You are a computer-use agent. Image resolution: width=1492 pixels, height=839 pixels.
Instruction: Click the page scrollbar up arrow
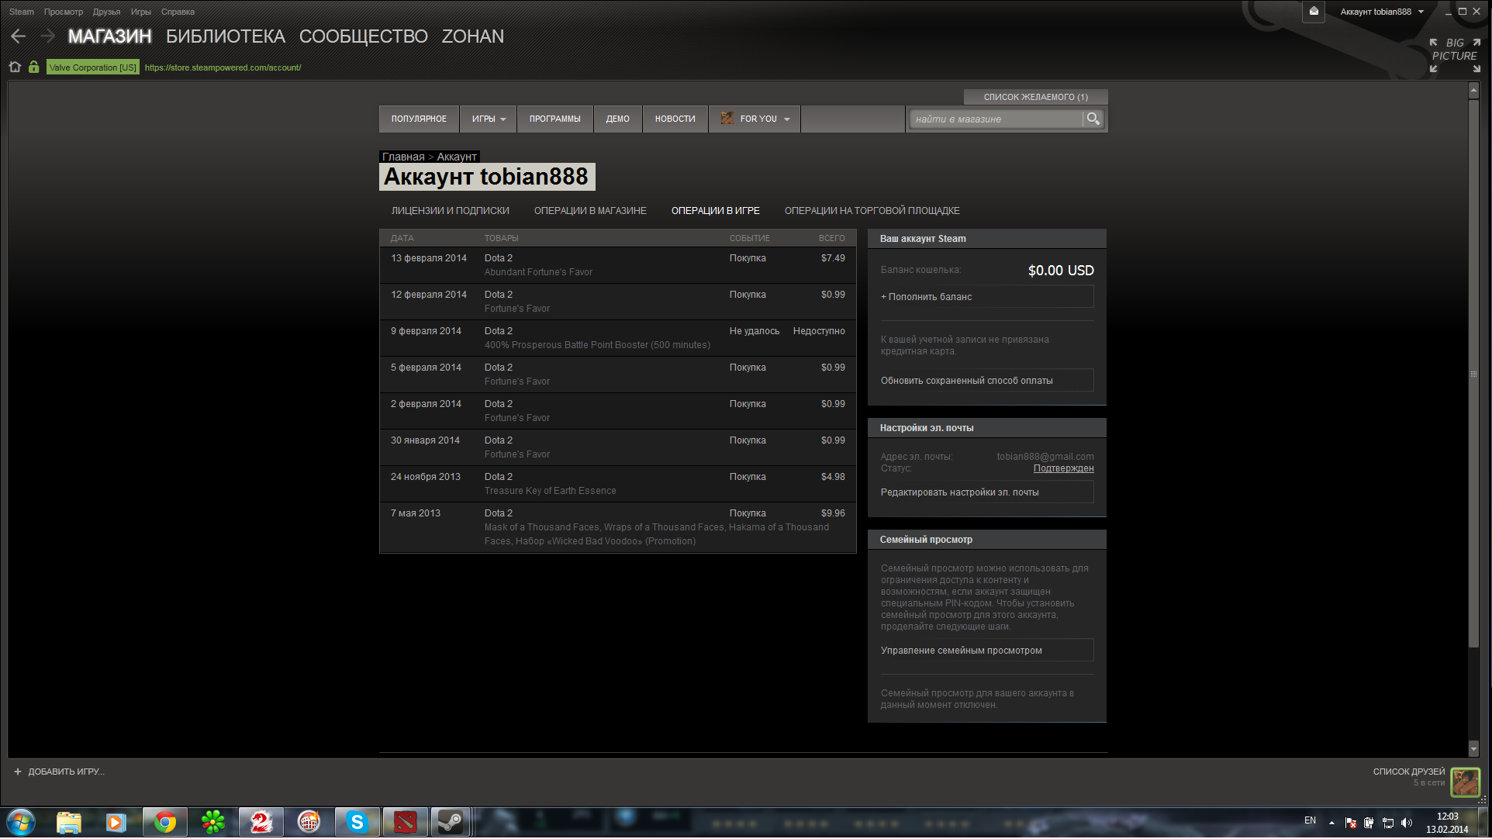1474,91
